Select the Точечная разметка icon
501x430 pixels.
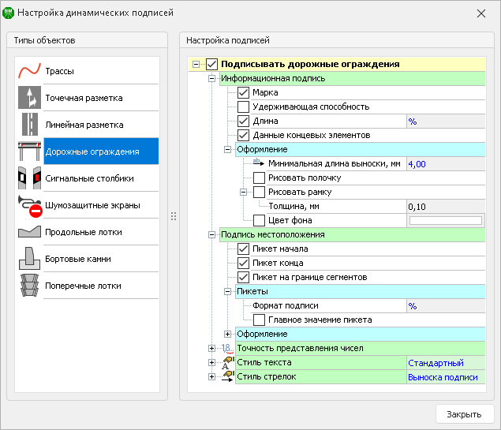point(29,98)
